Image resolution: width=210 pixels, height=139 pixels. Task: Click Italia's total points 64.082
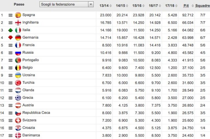(x=188, y=30)
